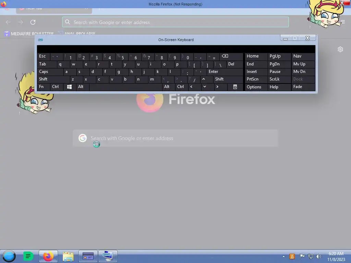Viewport: 351px width, 263px height.
Task: Click Firefox reload page icon
Action: point(33,22)
